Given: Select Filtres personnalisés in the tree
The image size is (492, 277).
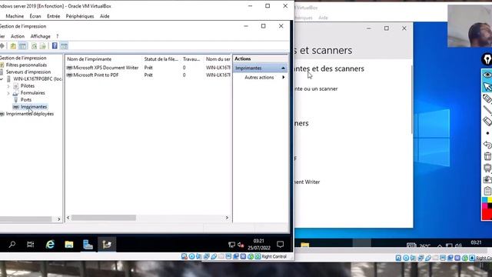Looking at the screenshot, I should [26, 65].
